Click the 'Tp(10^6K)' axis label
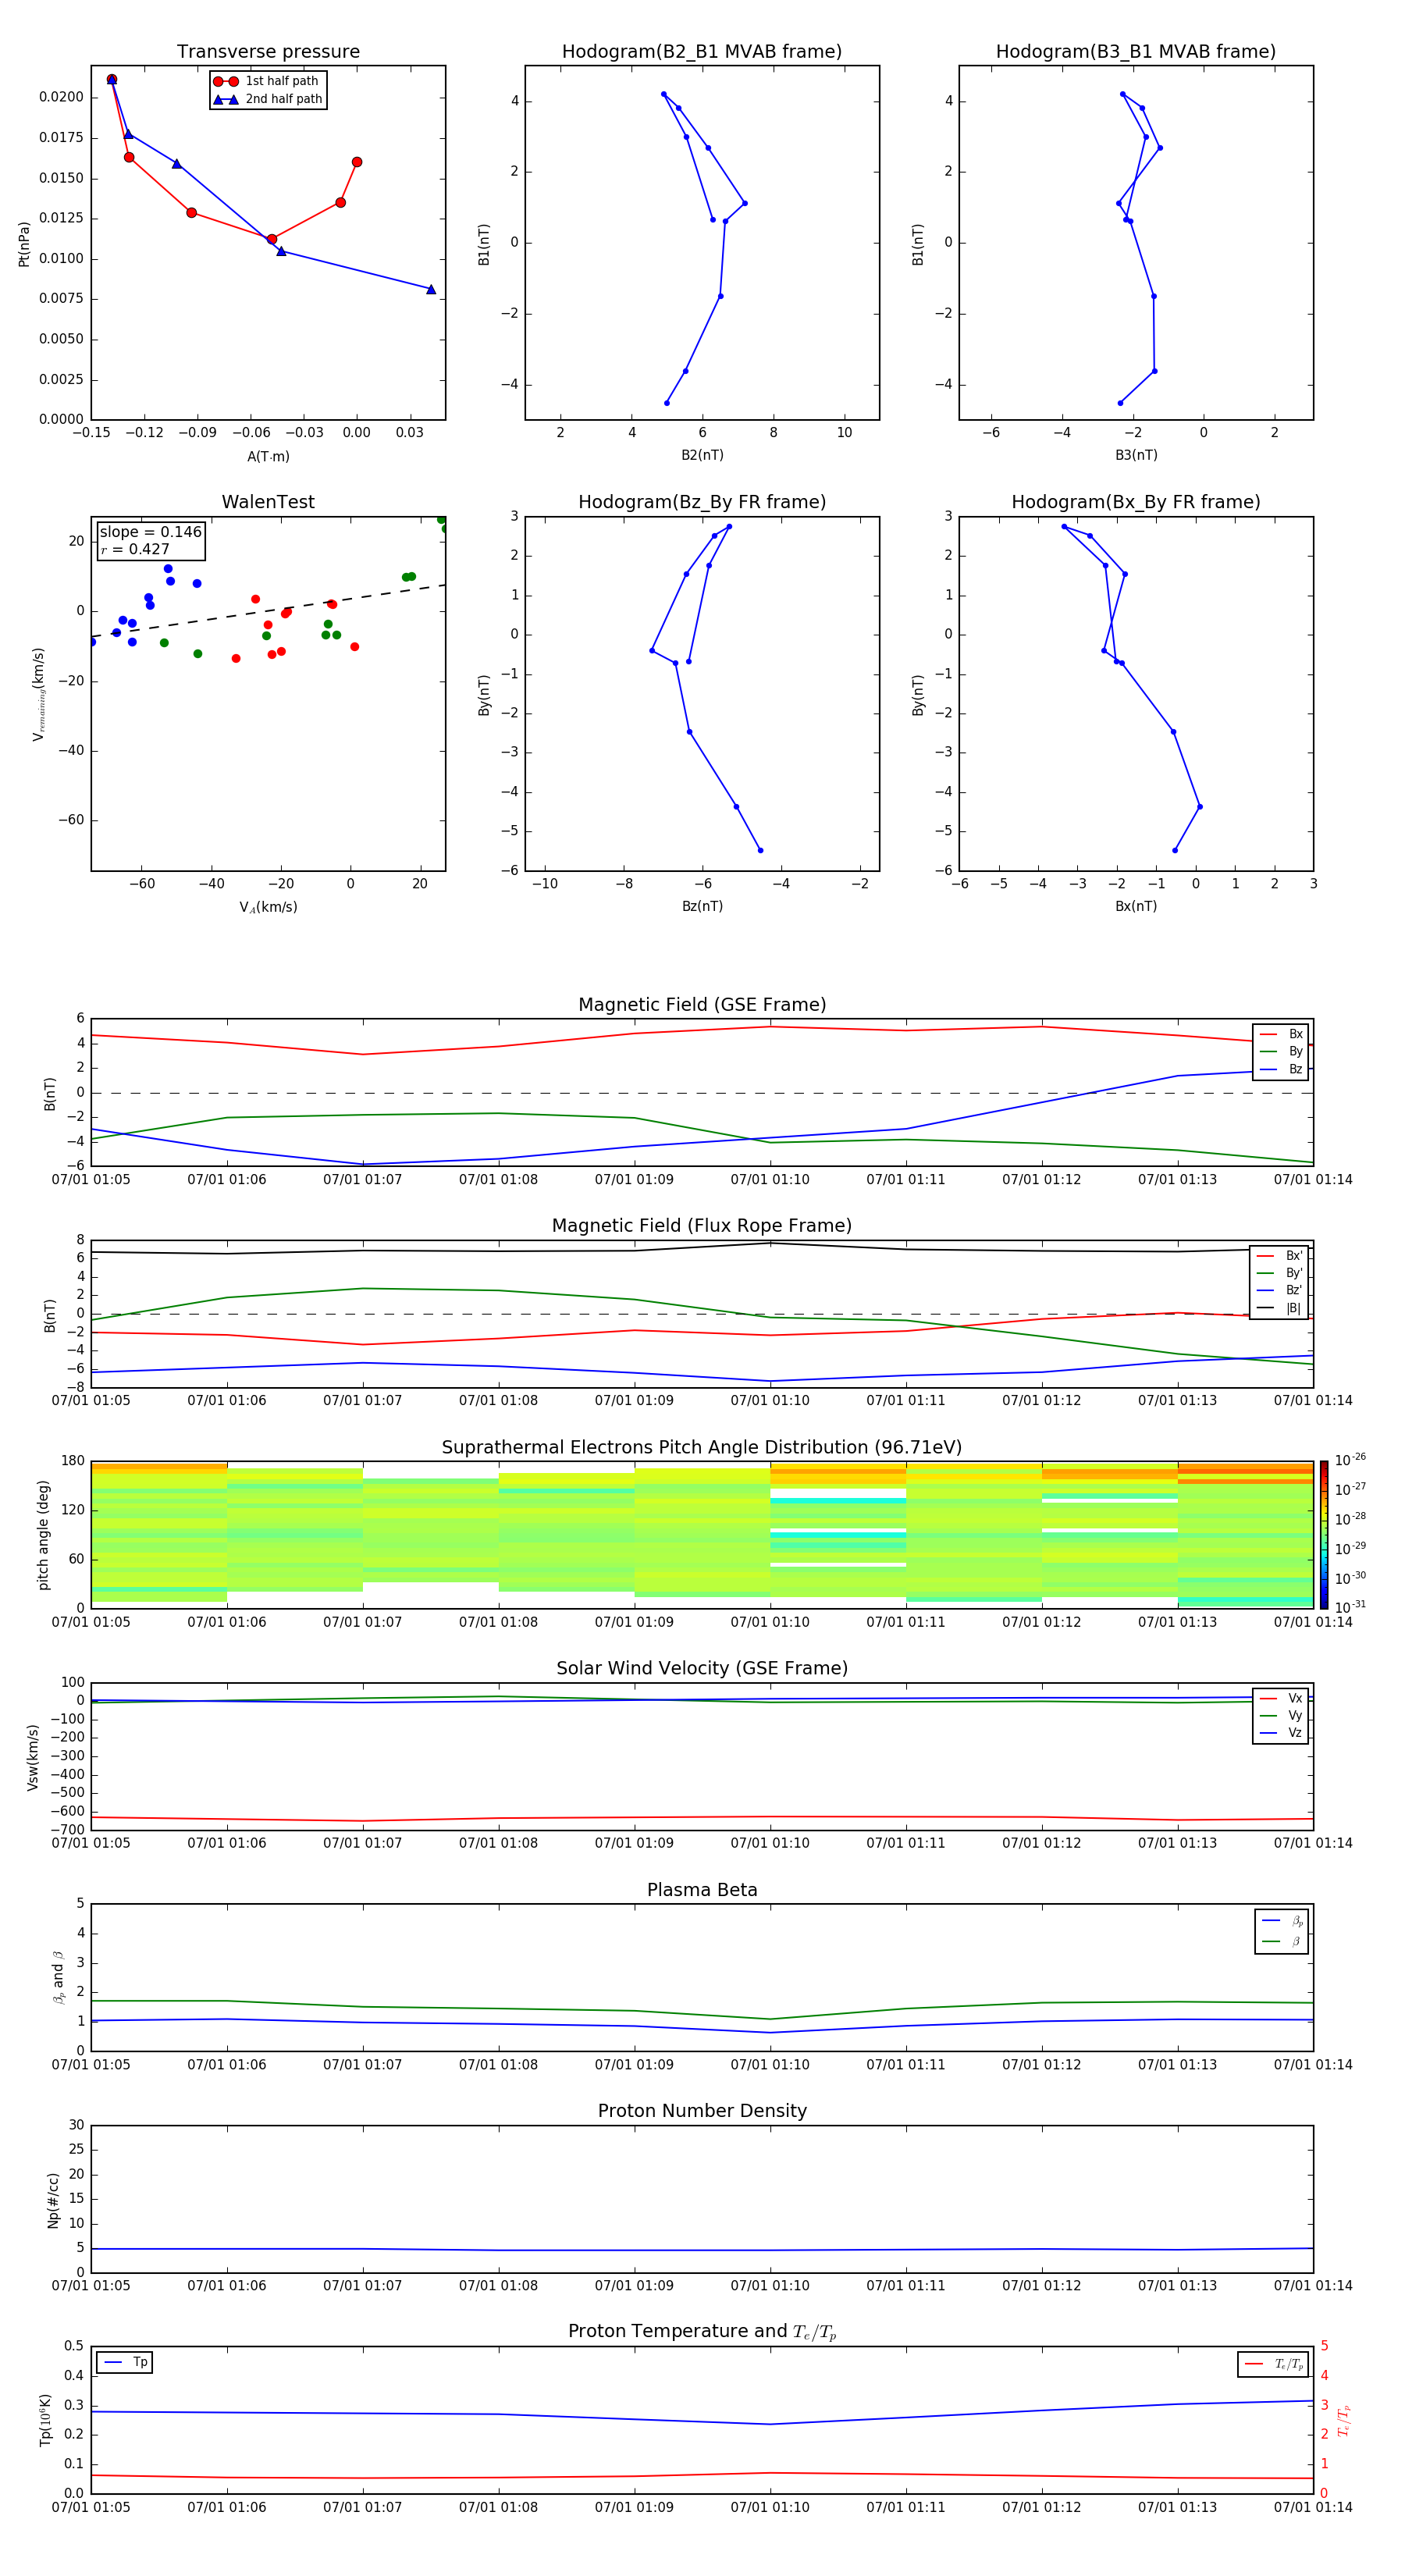The width and height of the screenshot is (1405, 2576). pyautogui.click(x=45, y=2421)
